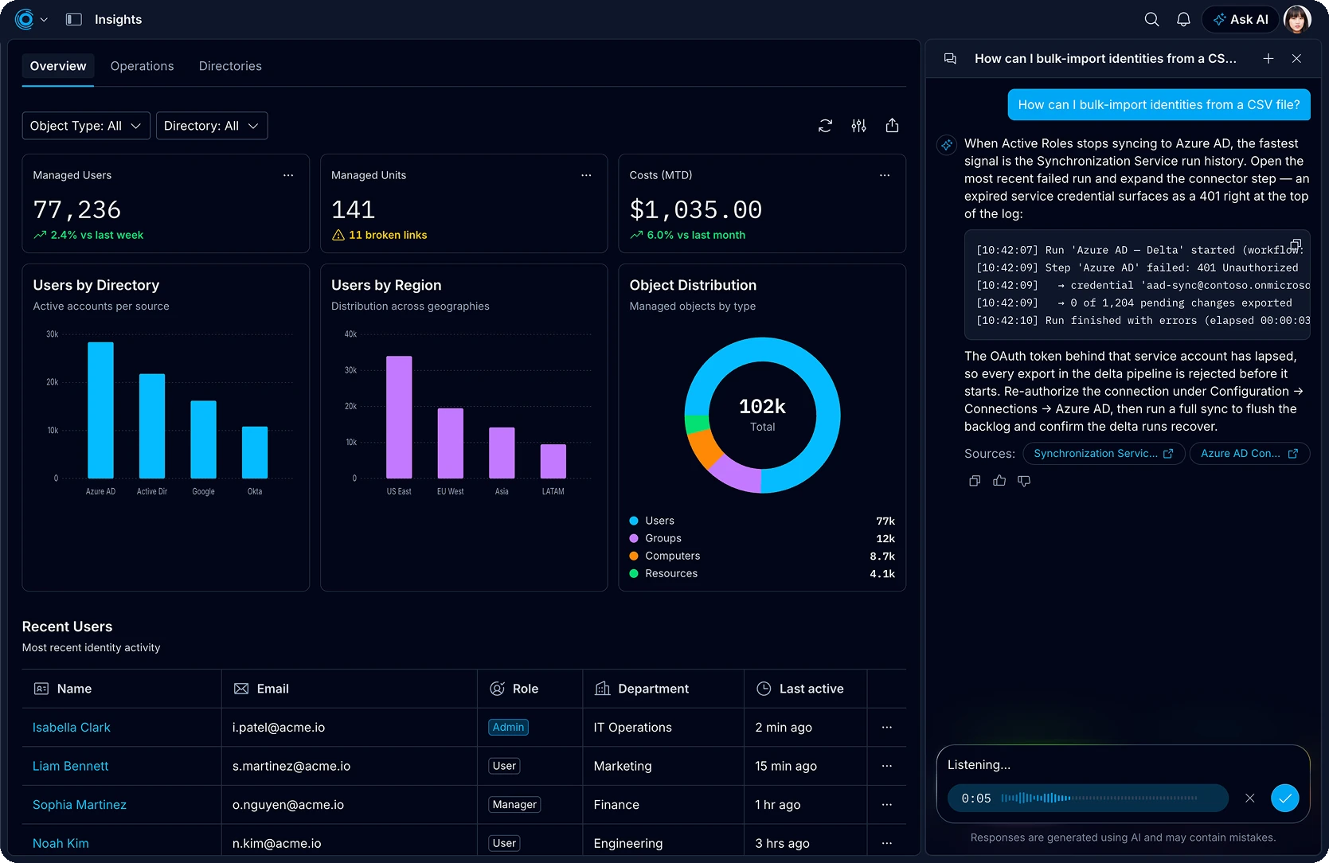Image resolution: width=1329 pixels, height=863 pixels.
Task: Open the app logo workspace chevron
Action: point(44,19)
